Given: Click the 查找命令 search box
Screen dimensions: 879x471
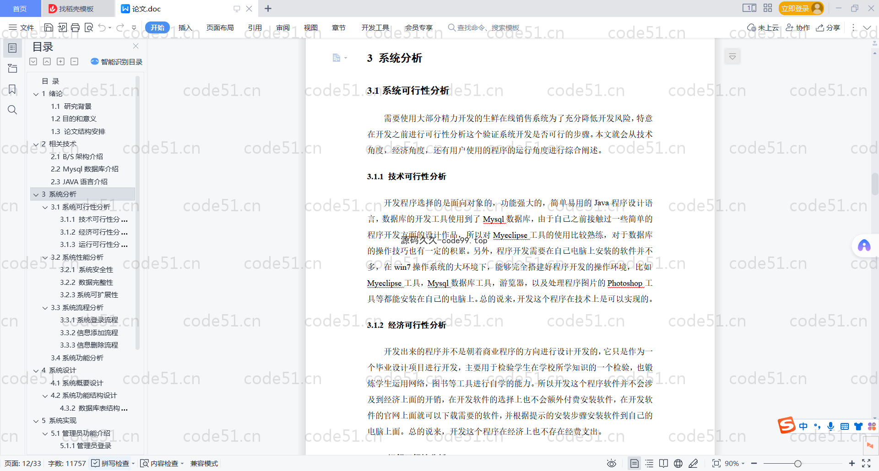Looking at the screenshot, I should pyautogui.click(x=483, y=27).
